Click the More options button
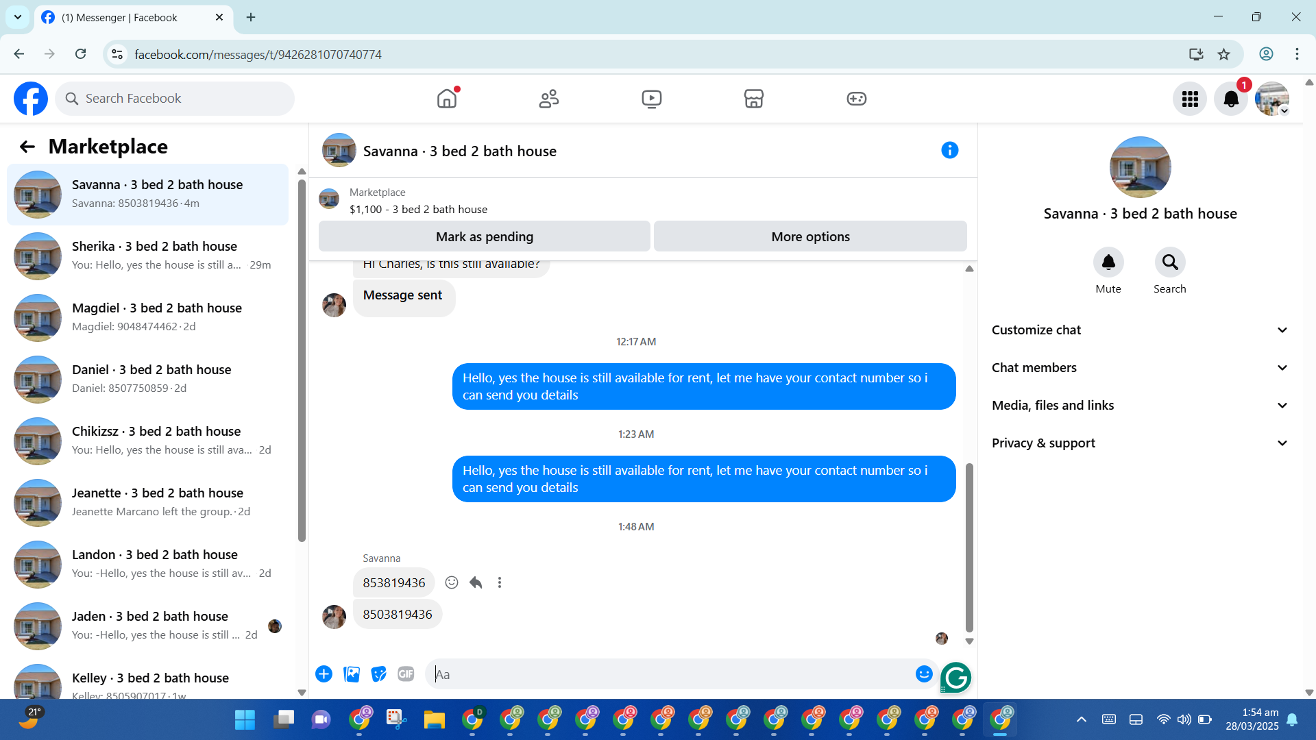Image resolution: width=1316 pixels, height=740 pixels. [x=810, y=236]
